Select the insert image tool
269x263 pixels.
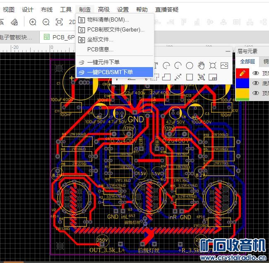tap(224, 65)
